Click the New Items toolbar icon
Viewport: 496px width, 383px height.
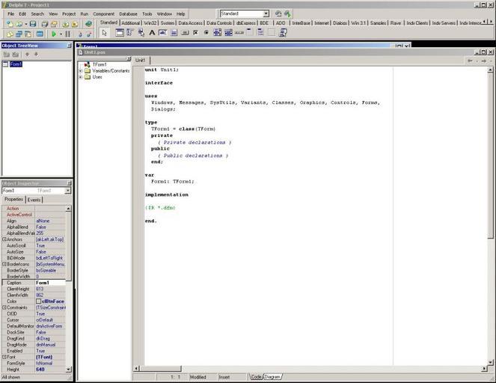(10, 24)
